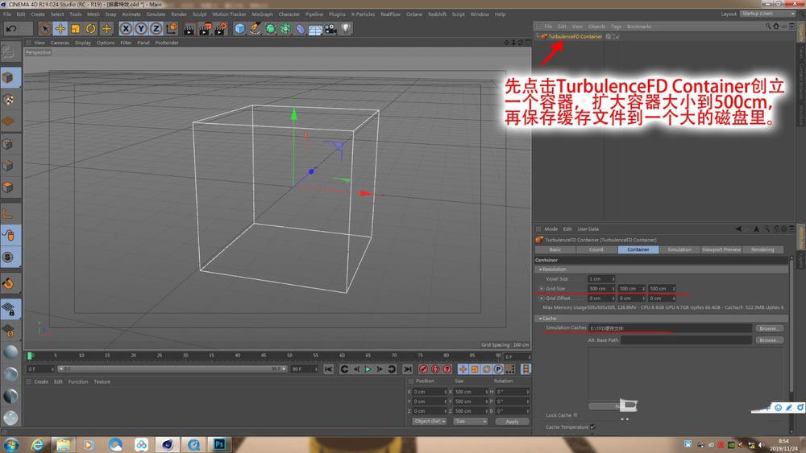The width and height of the screenshot is (806, 453).
Task: Activate the Scale tool in the top toolbar
Action: click(76, 29)
